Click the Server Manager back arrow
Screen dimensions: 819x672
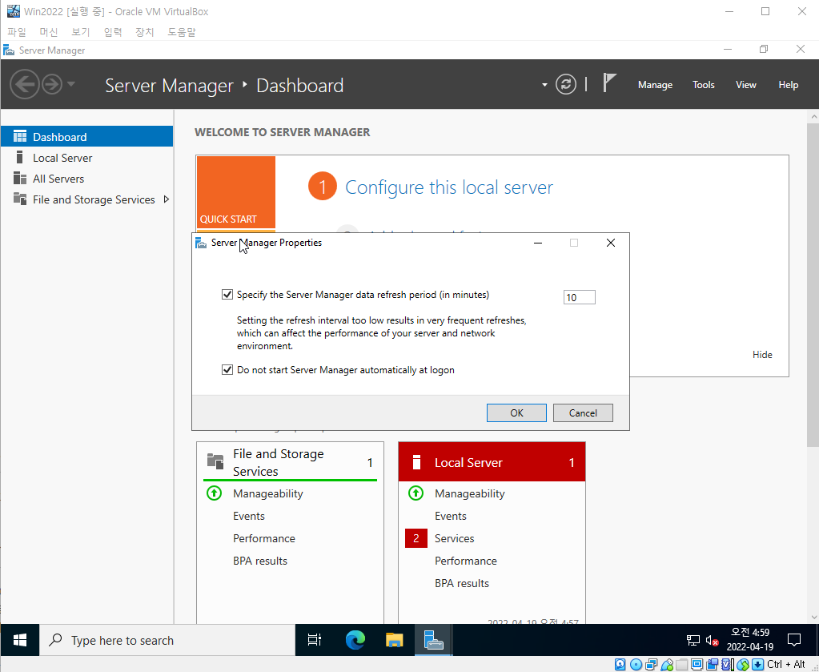click(25, 84)
